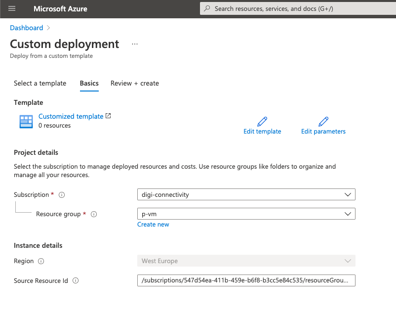Click the Deploy from a custom template subtitle
396x322 pixels.
tap(51, 56)
